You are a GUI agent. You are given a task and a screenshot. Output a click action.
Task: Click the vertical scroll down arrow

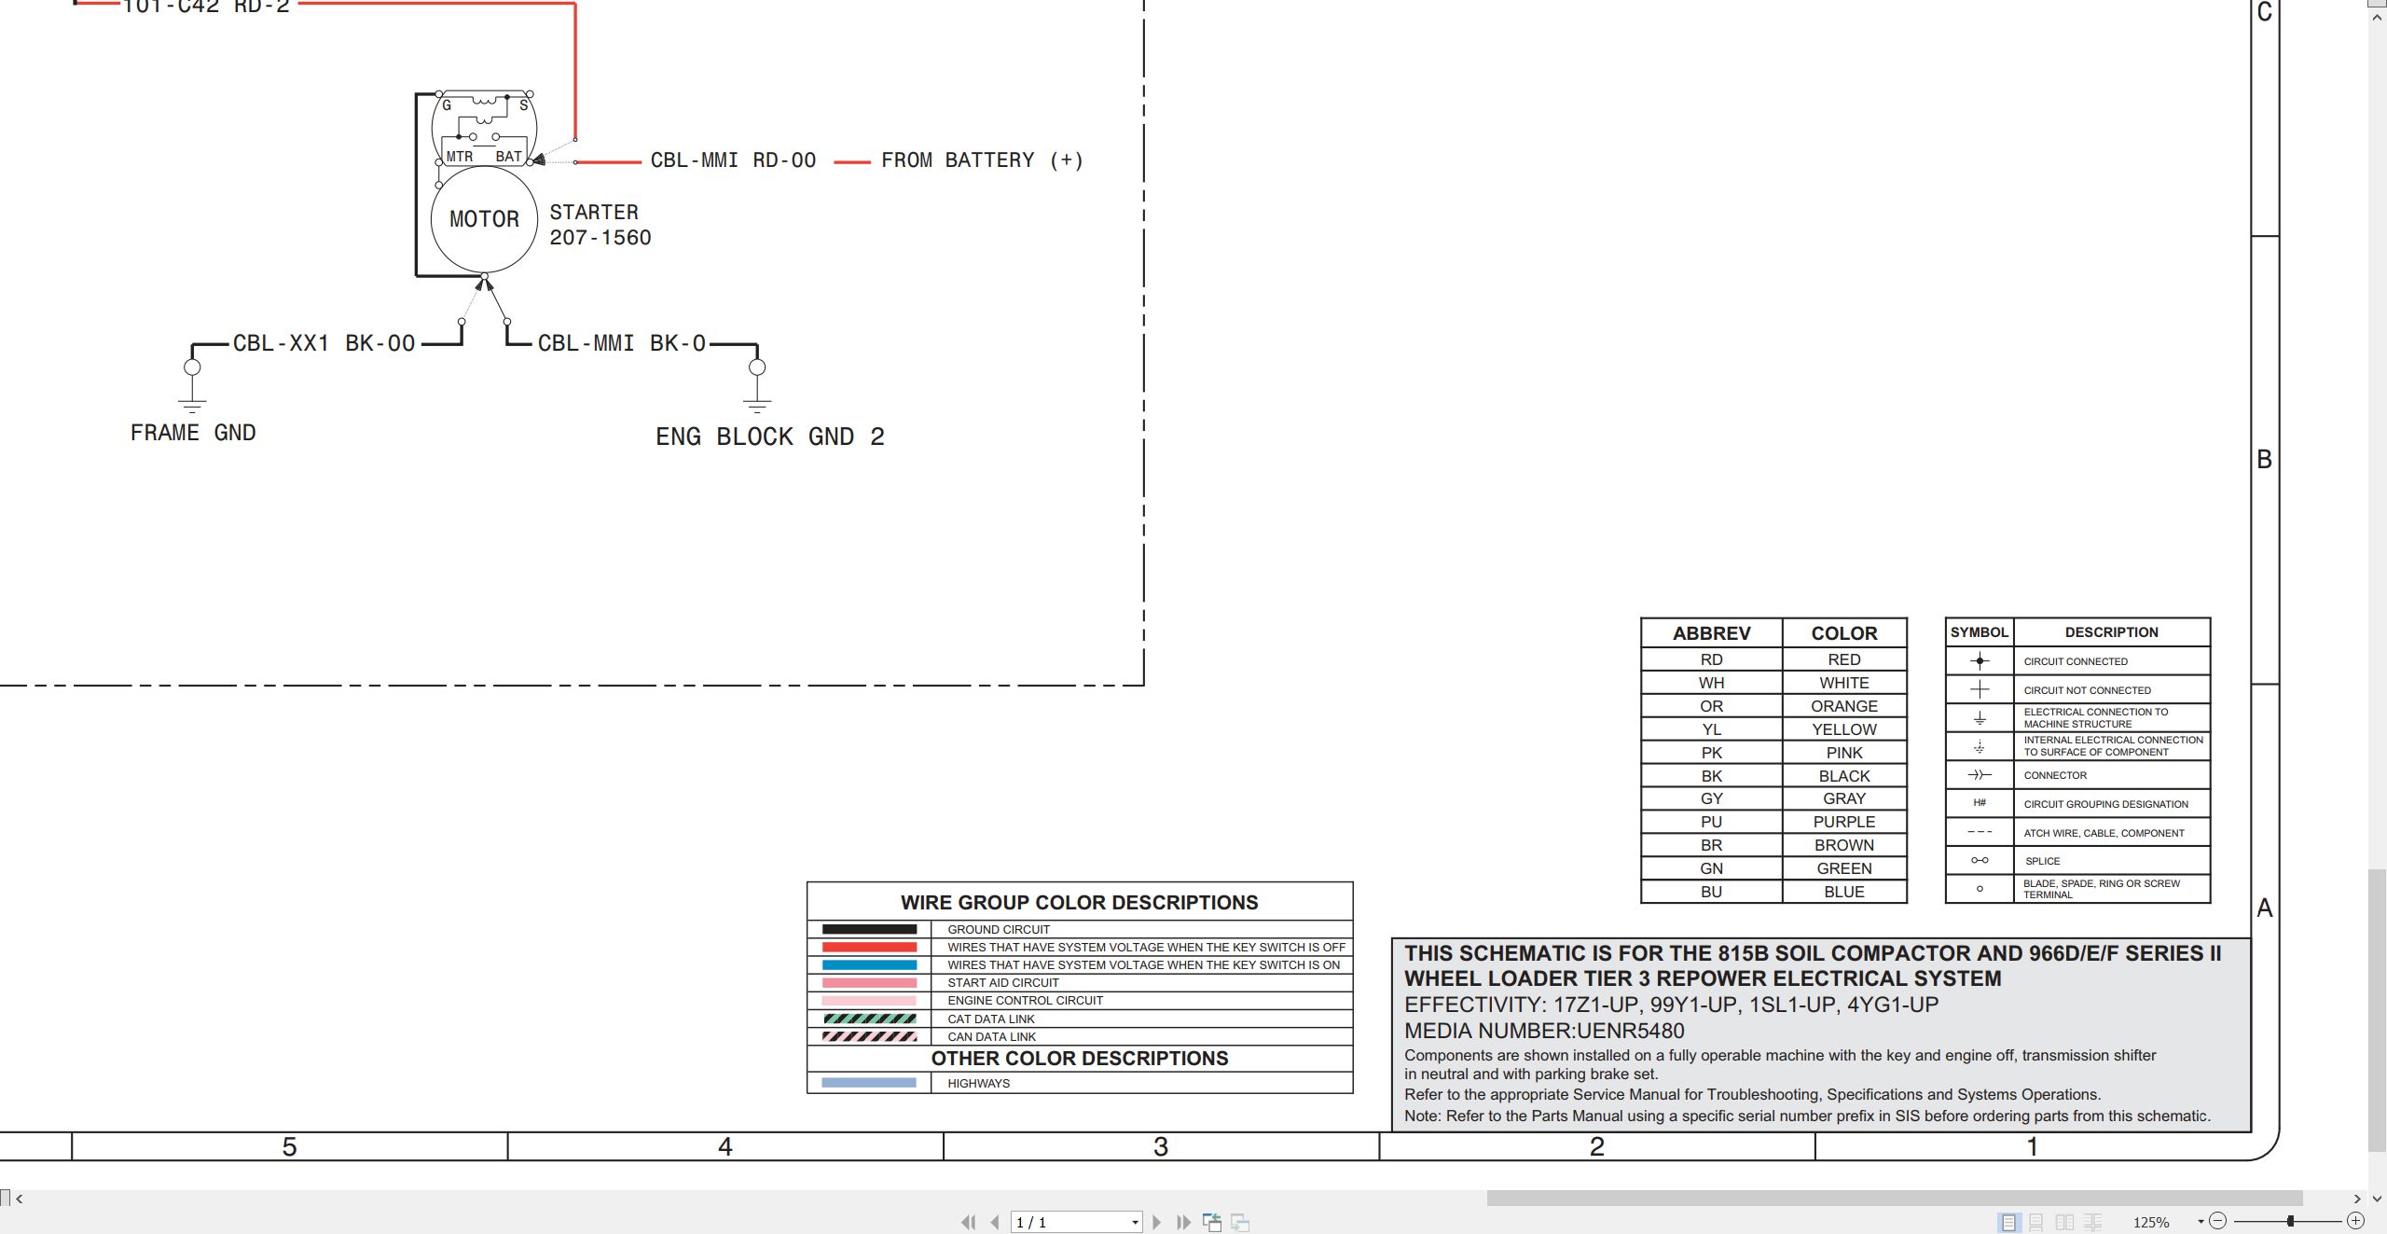pos(2377,1199)
